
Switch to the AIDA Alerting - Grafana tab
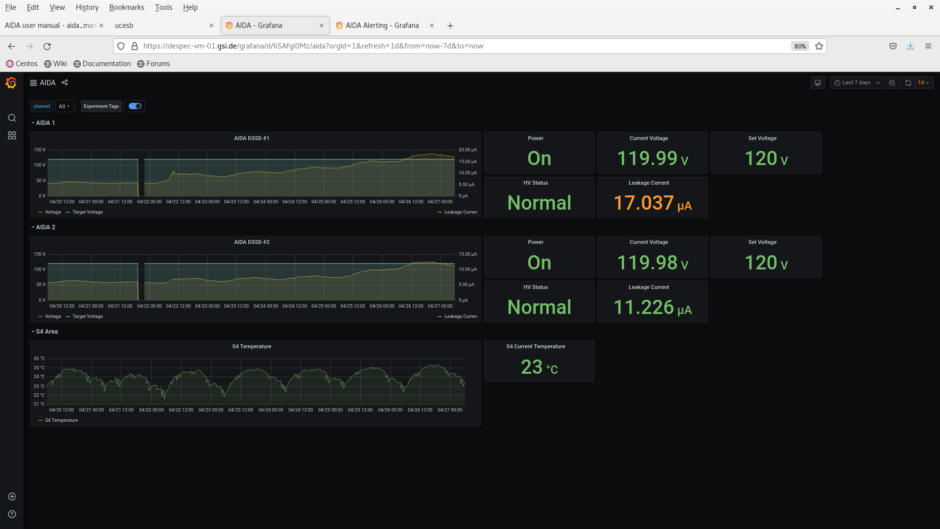click(382, 25)
